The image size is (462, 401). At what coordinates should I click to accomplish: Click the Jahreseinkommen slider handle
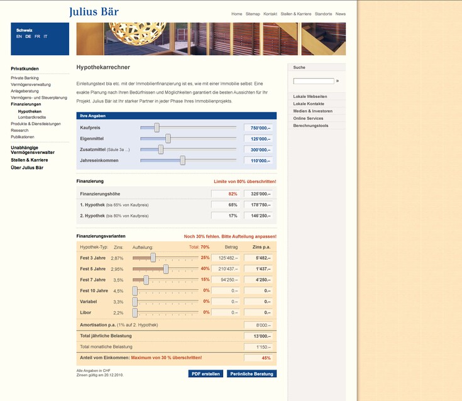183,160
